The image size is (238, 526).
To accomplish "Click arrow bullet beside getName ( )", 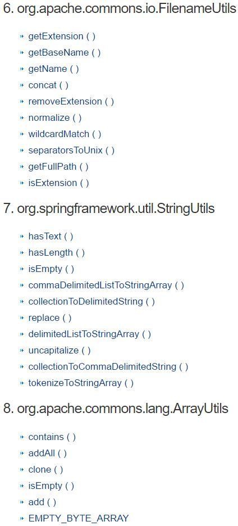I will point(22,69).
